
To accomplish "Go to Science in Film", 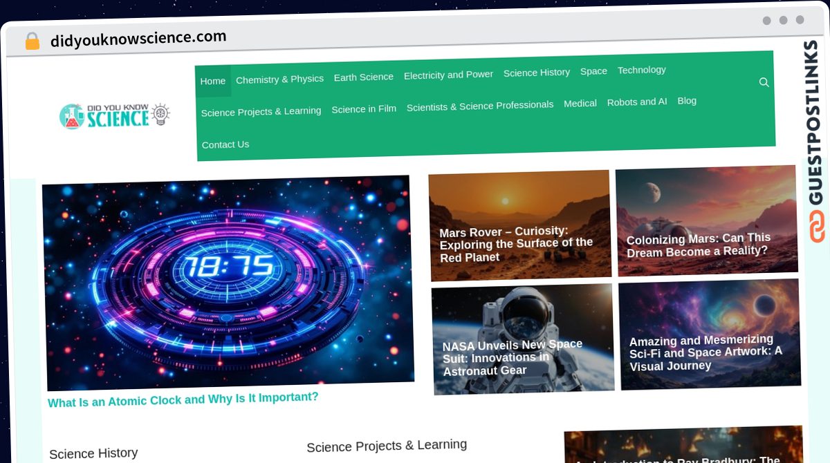I will point(364,108).
